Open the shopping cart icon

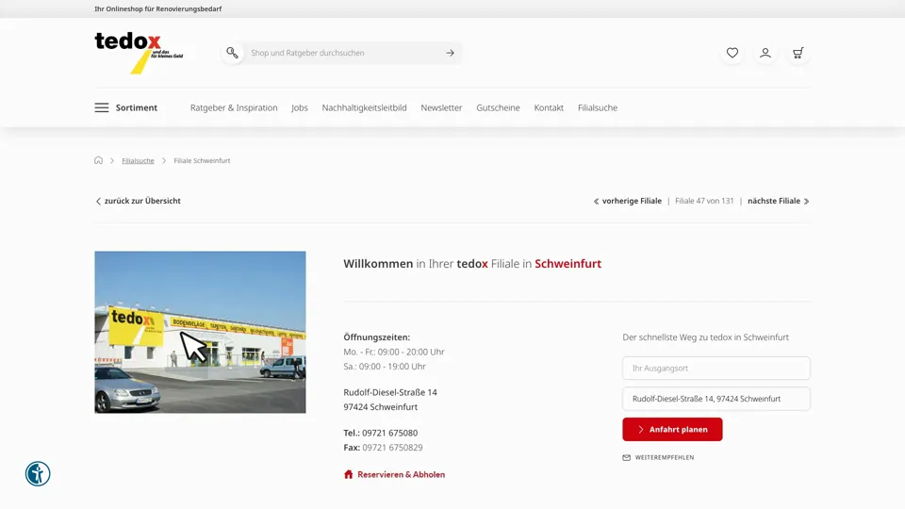click(798, 53)
